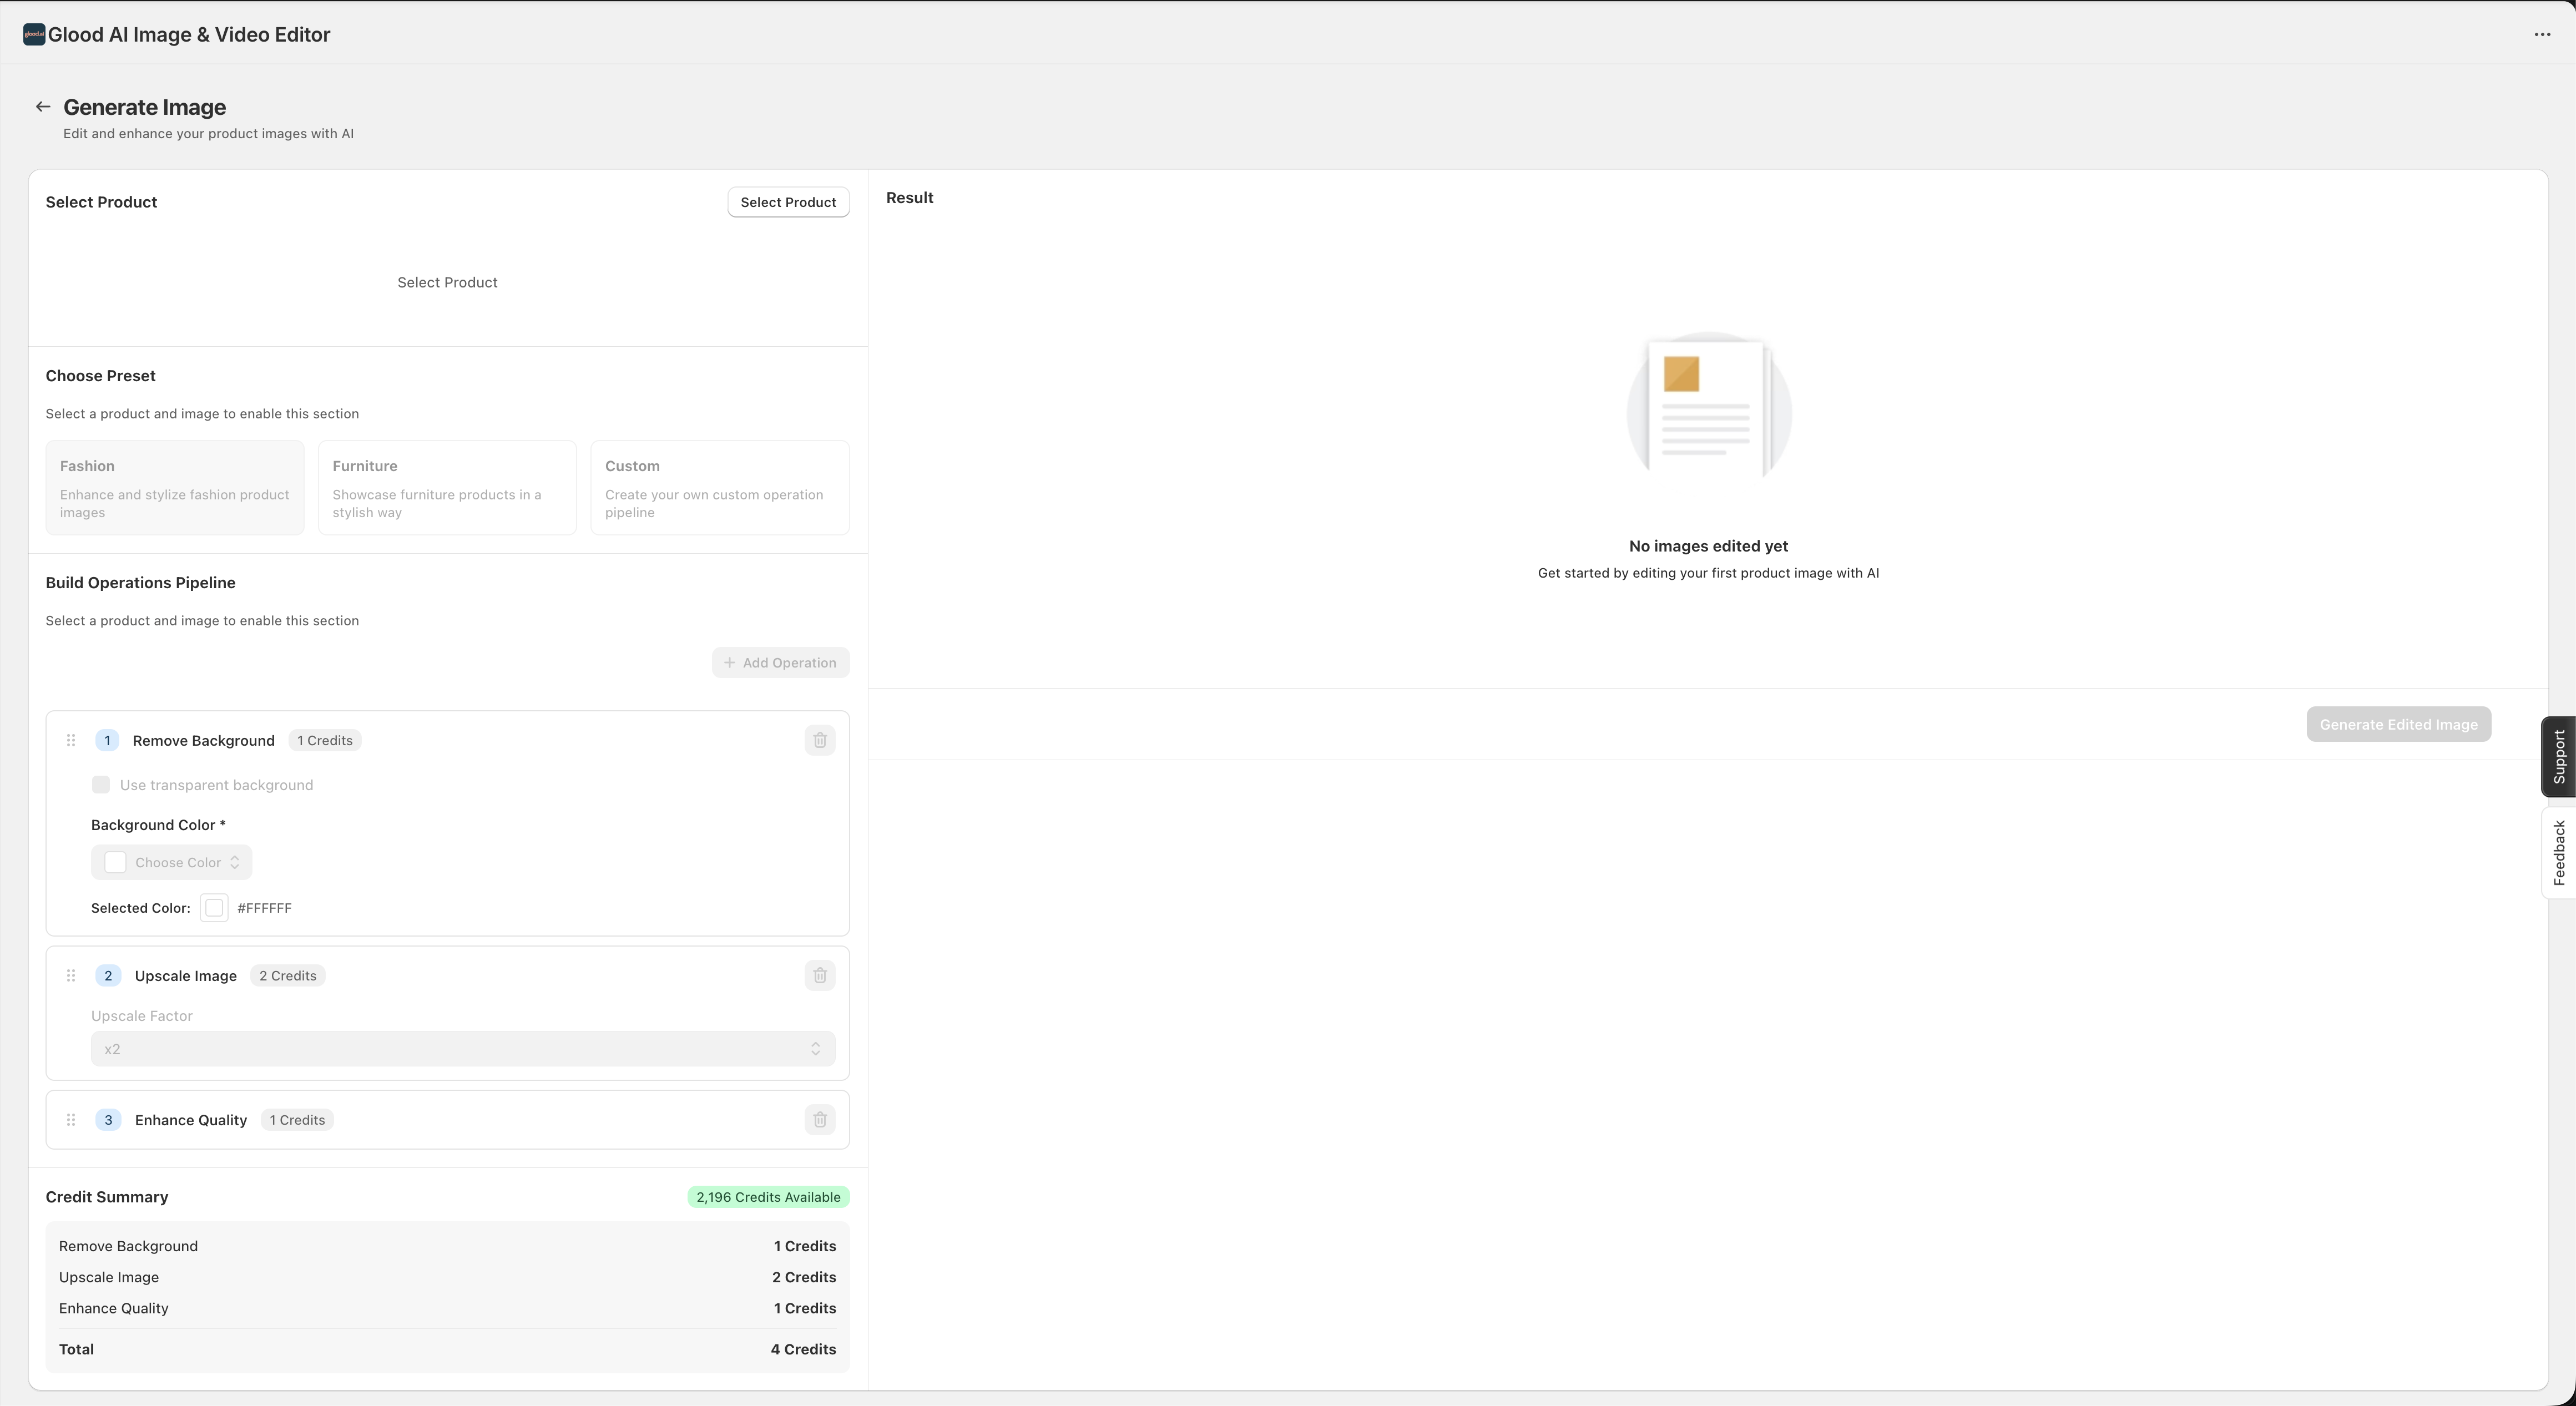Expand the Upscale Factor chevron control
2576x1406 pixels.
tap(815, 1048)
